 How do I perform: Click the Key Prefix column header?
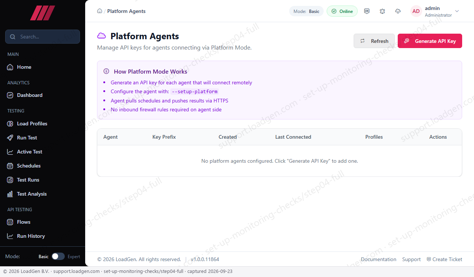pos(164,137)
